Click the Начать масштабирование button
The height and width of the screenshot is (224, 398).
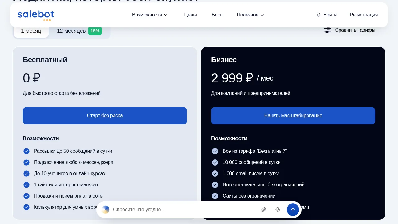293,116
